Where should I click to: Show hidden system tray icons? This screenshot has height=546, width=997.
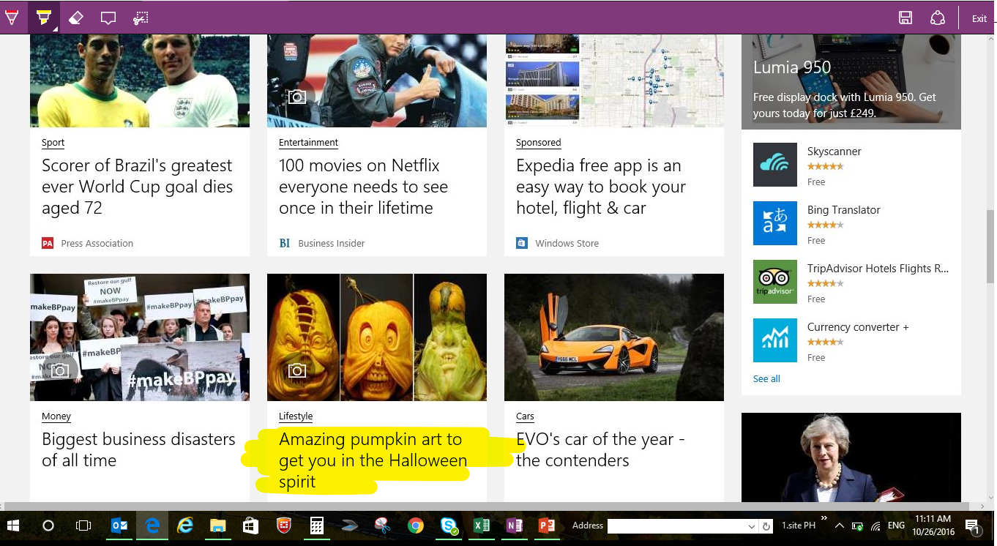coord(839,526)
